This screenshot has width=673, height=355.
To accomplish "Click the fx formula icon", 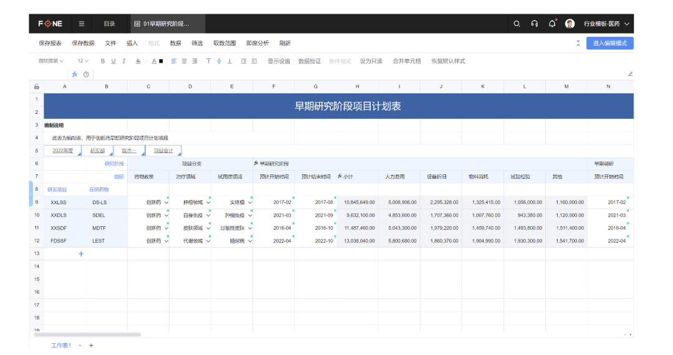I will (x=75, y=74).
